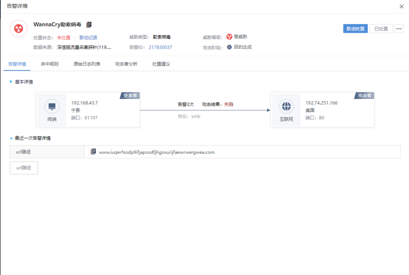Click the 目的达成 attack stage icon

(229, 47)
